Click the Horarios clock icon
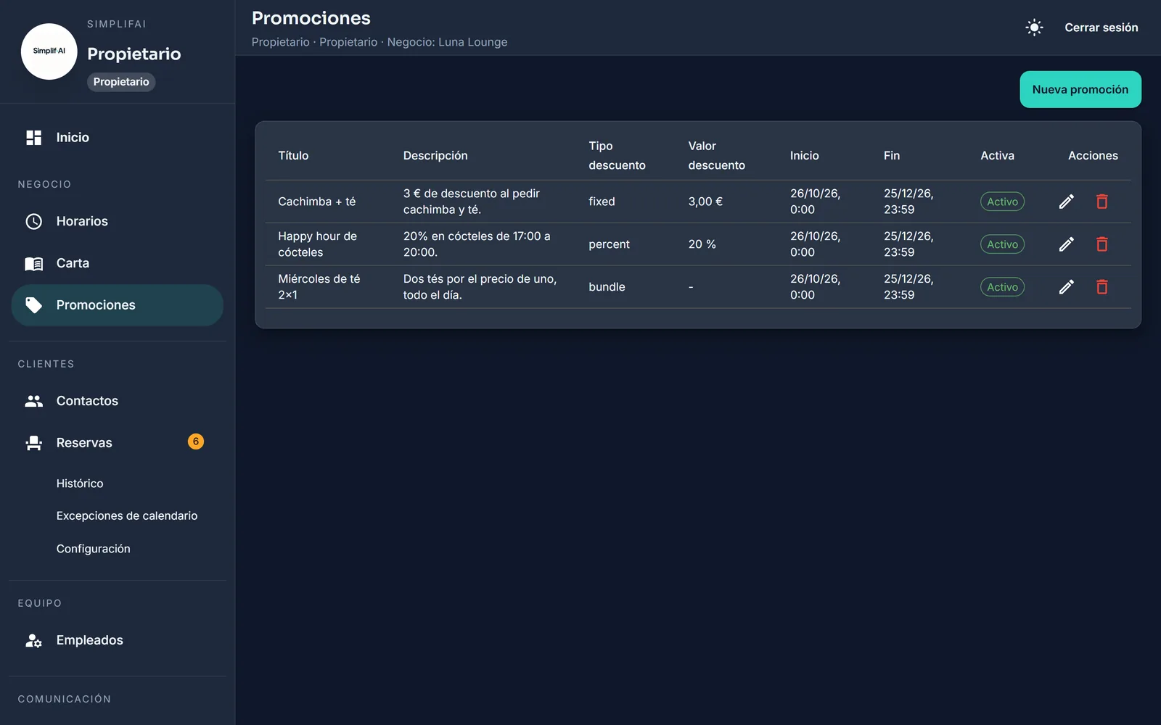Screen dimensions: 1161x725 [x=34, y=221]
